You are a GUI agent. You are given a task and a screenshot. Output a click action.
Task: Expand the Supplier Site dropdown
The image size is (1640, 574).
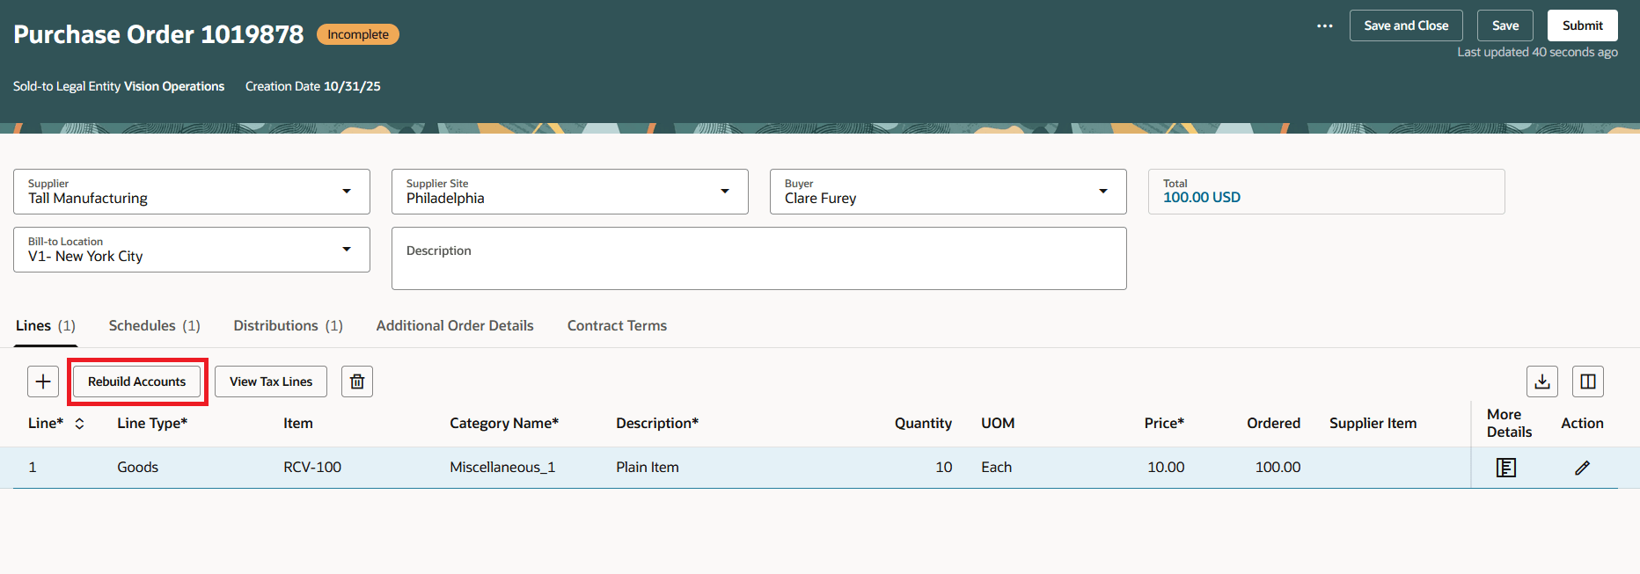point(725,192)
